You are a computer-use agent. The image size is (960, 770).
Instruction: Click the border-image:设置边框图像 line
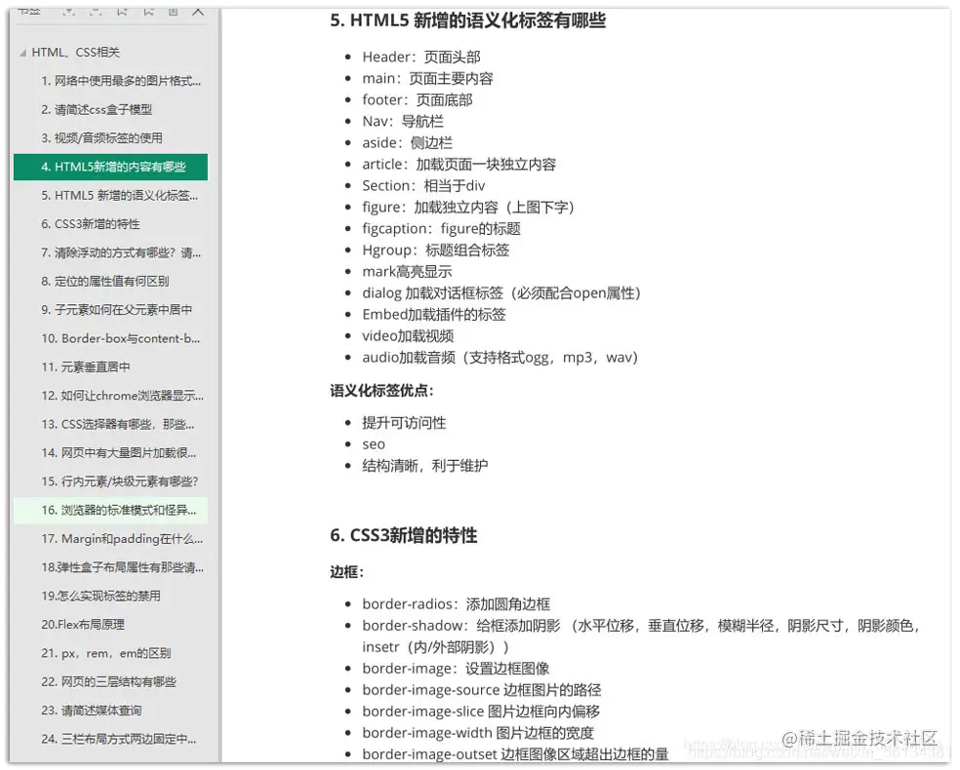click(x=456, y=669)
